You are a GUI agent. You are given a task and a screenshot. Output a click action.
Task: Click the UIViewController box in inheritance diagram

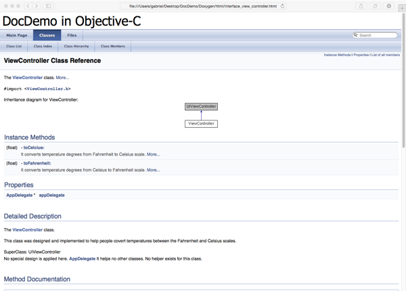click(201, 106)
